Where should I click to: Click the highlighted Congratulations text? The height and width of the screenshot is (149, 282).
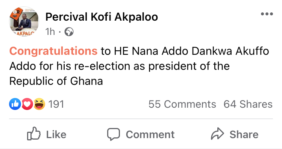[53, 51]
